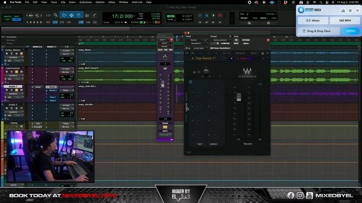362x203 pixels.
Task: Click the main counter 17|2|000
Action: point(122,16)
